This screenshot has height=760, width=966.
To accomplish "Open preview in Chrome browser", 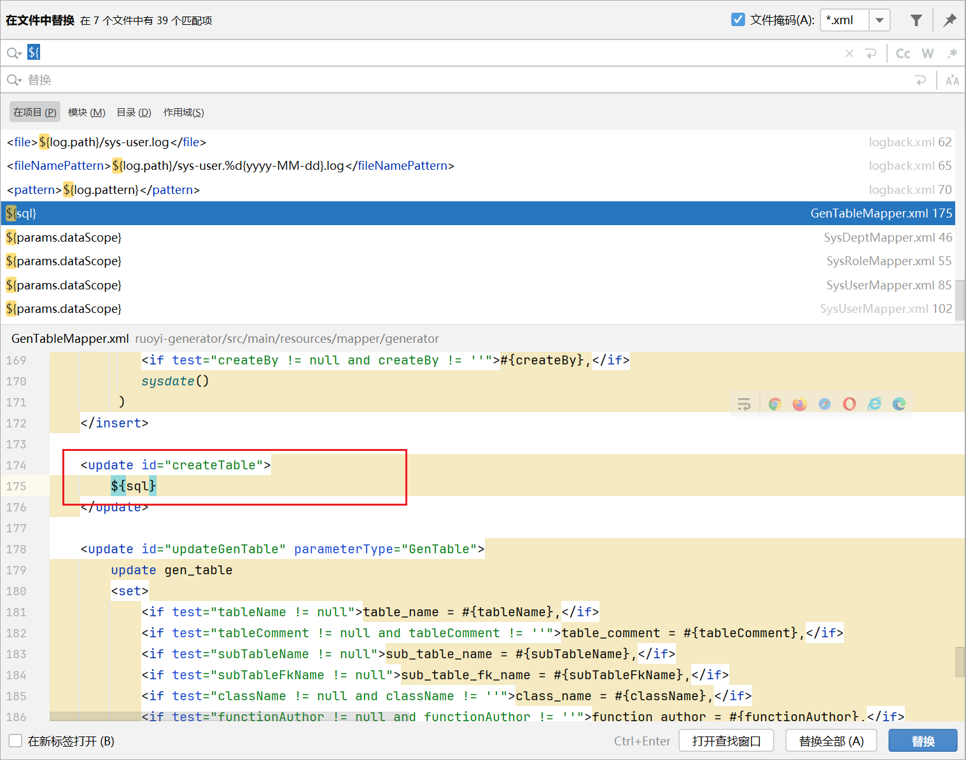I will pos(774,404).
